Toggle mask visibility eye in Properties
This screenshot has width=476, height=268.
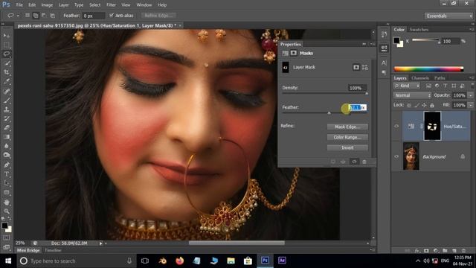tap(354, 162)
